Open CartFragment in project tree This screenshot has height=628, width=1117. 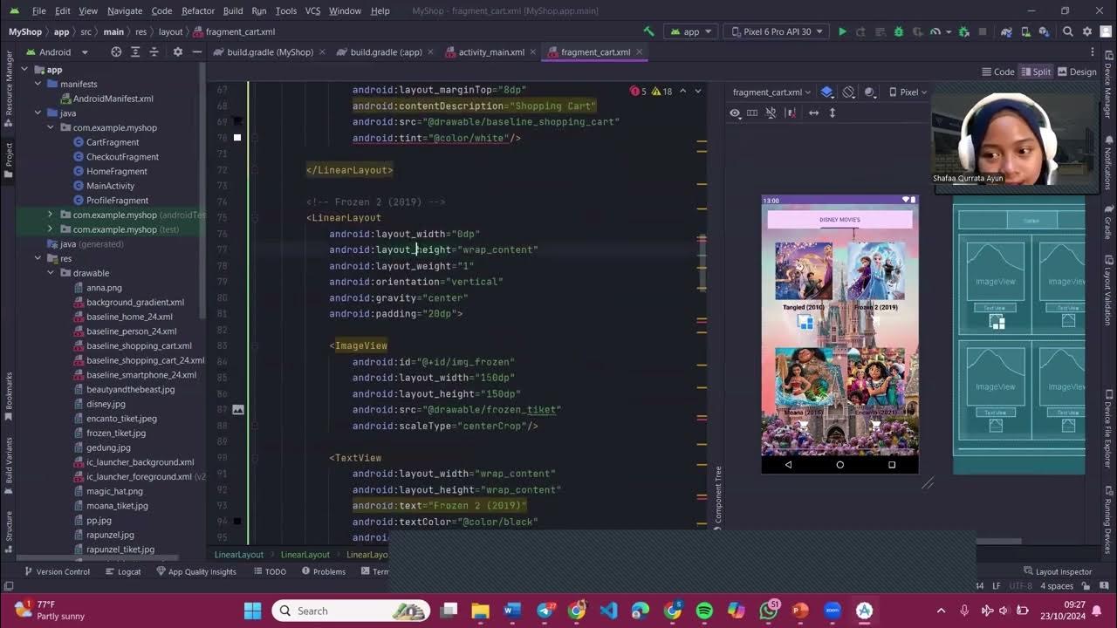coord(113,142)
